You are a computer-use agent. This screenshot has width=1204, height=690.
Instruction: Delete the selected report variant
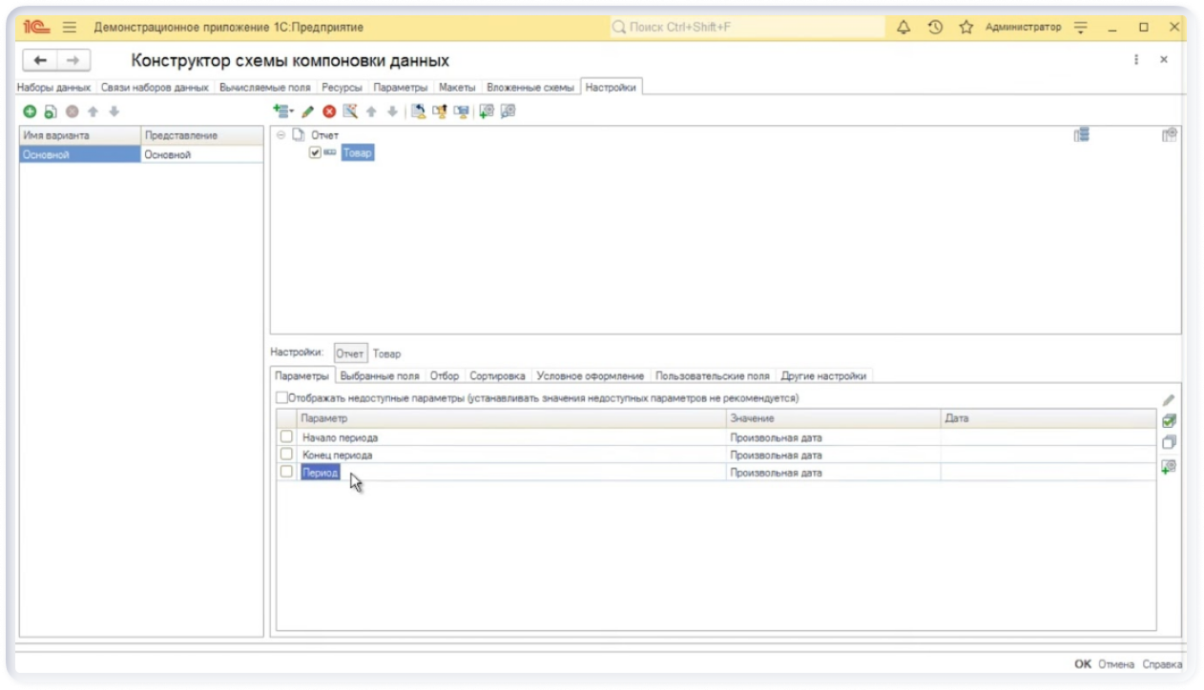pyautogui.click(x=72, y=112)
